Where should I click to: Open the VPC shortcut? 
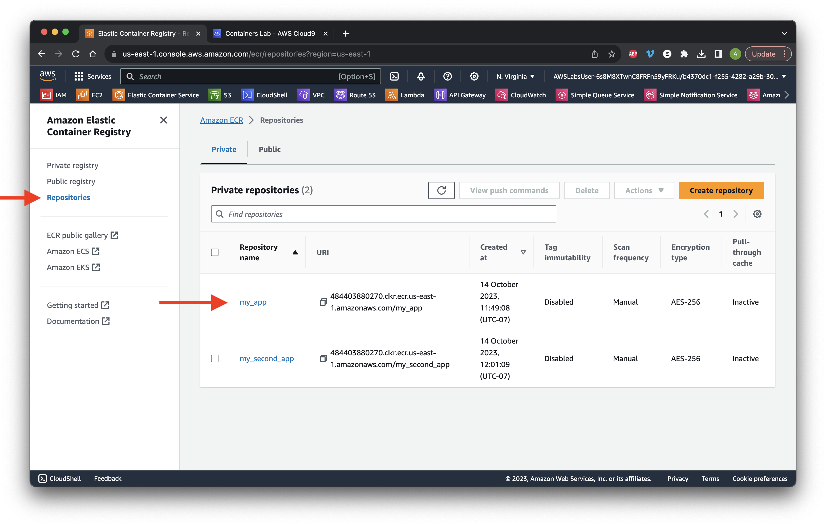[x=311, y=95]
